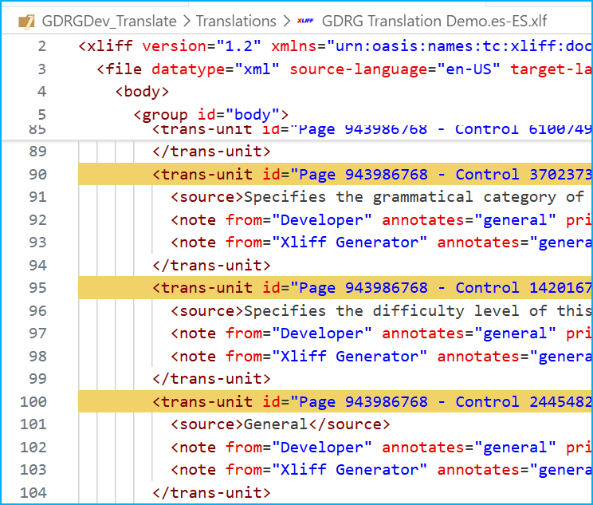Click the chevron after GDRGDev_Translate
593x505 pixels.
point(184,21)
